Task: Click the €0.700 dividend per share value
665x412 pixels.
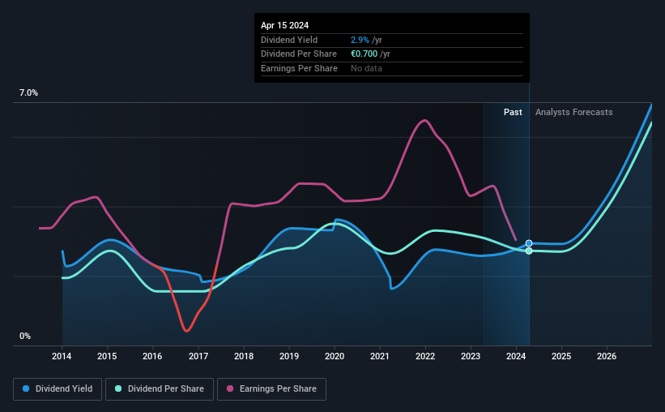Action: pyautogui.click(x=364, y=54)
